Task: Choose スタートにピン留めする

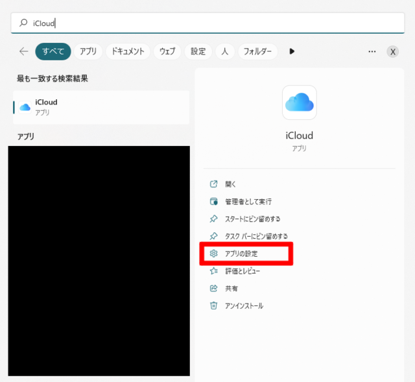Action: click(252, 219)
